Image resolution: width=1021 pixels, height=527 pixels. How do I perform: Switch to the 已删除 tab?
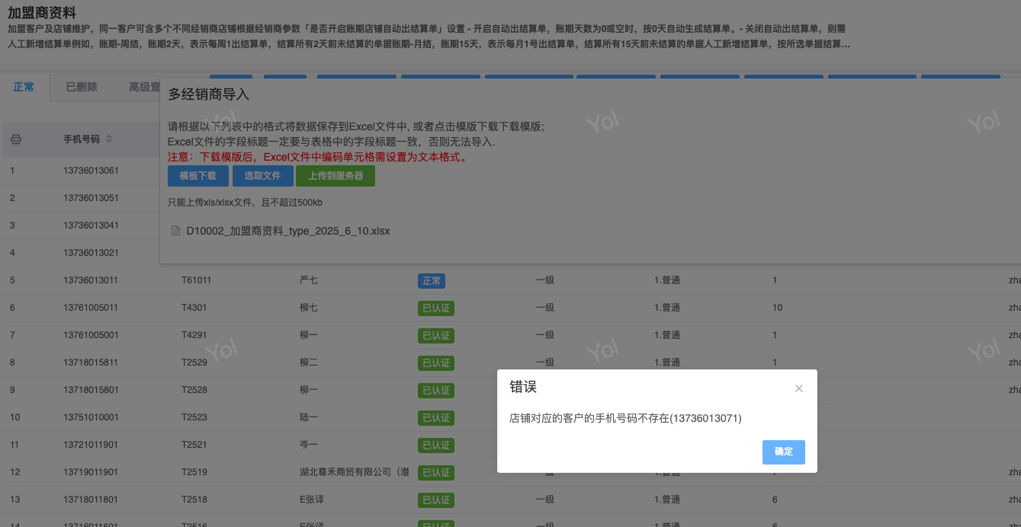pyautogui.click(x=82, y=87)
